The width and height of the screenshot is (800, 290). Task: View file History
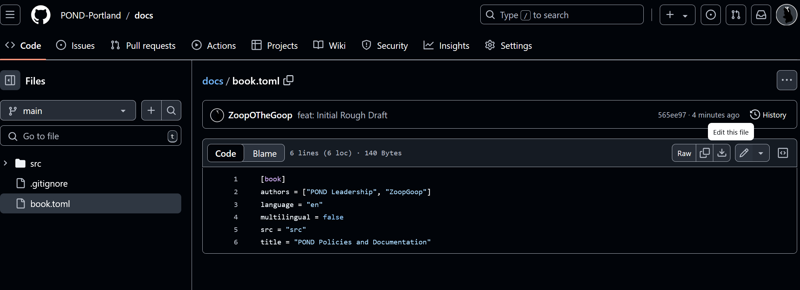coord(768,115)
